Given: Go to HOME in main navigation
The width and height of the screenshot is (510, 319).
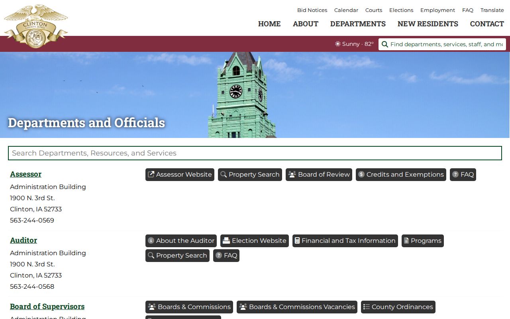Looking at the screenshot, I should click(x=269, y=24).
